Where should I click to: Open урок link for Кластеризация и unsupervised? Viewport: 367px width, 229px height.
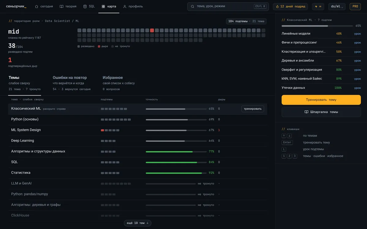[358, 52]
